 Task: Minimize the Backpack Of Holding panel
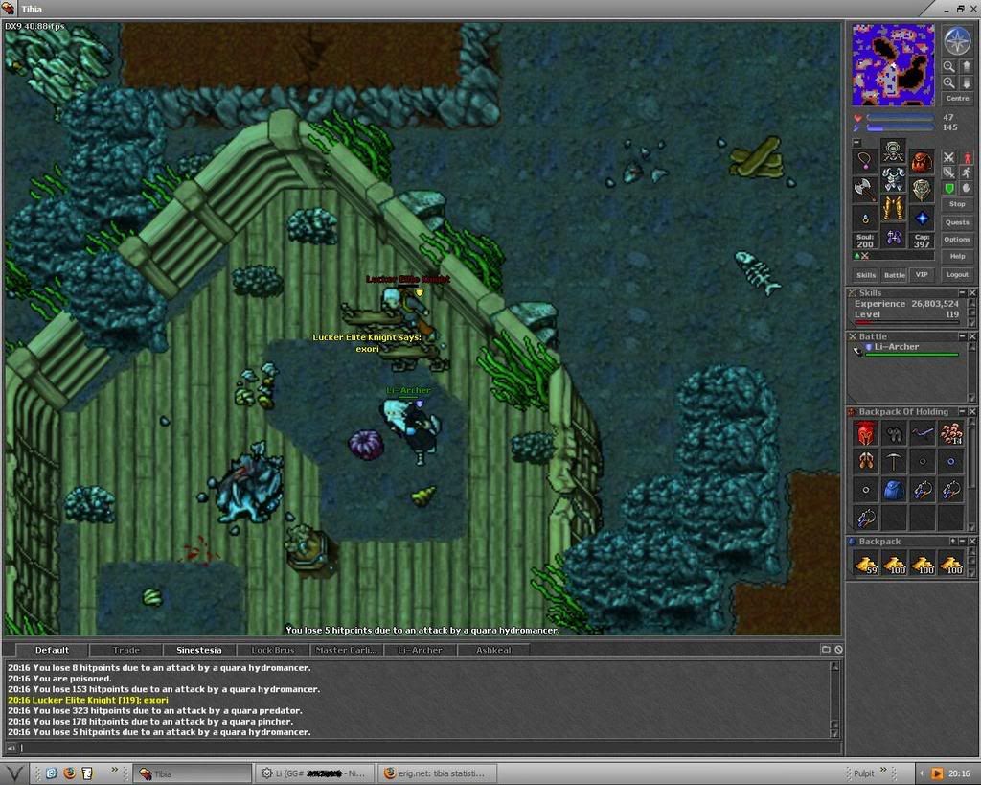tap(962, 412)
